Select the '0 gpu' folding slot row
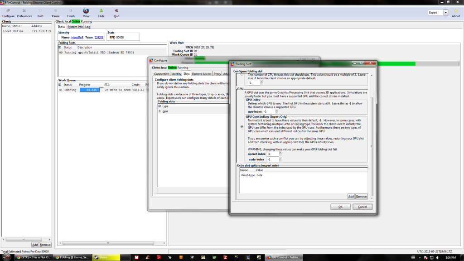 (x=193, y=111)
